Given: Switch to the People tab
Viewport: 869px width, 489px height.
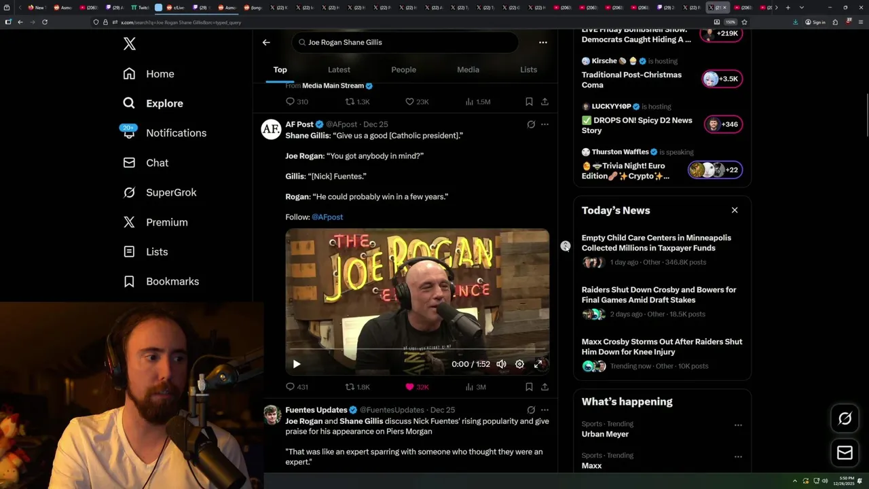Looking at the screenshot, I should tap(403, 70).
